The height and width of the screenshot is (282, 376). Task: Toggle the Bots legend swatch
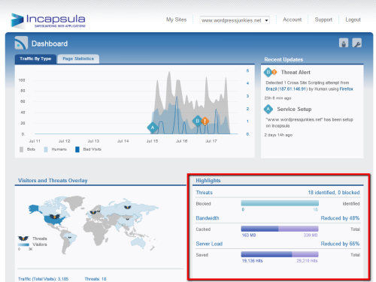[x=21, y=149]
